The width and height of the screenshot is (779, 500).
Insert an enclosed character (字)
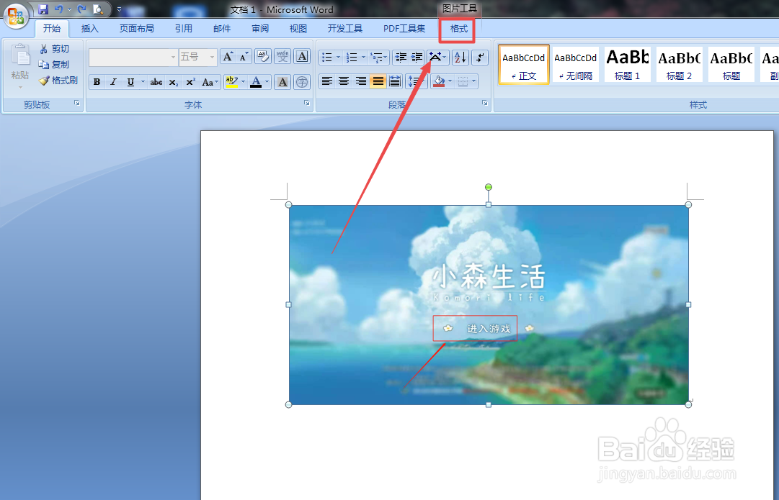pyautogui.click(x=301, y=82)
